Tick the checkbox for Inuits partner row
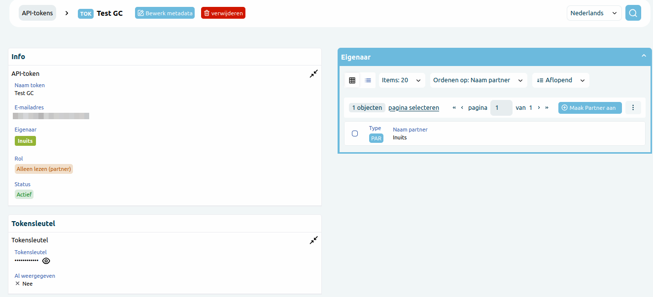 tap(355, 133)
